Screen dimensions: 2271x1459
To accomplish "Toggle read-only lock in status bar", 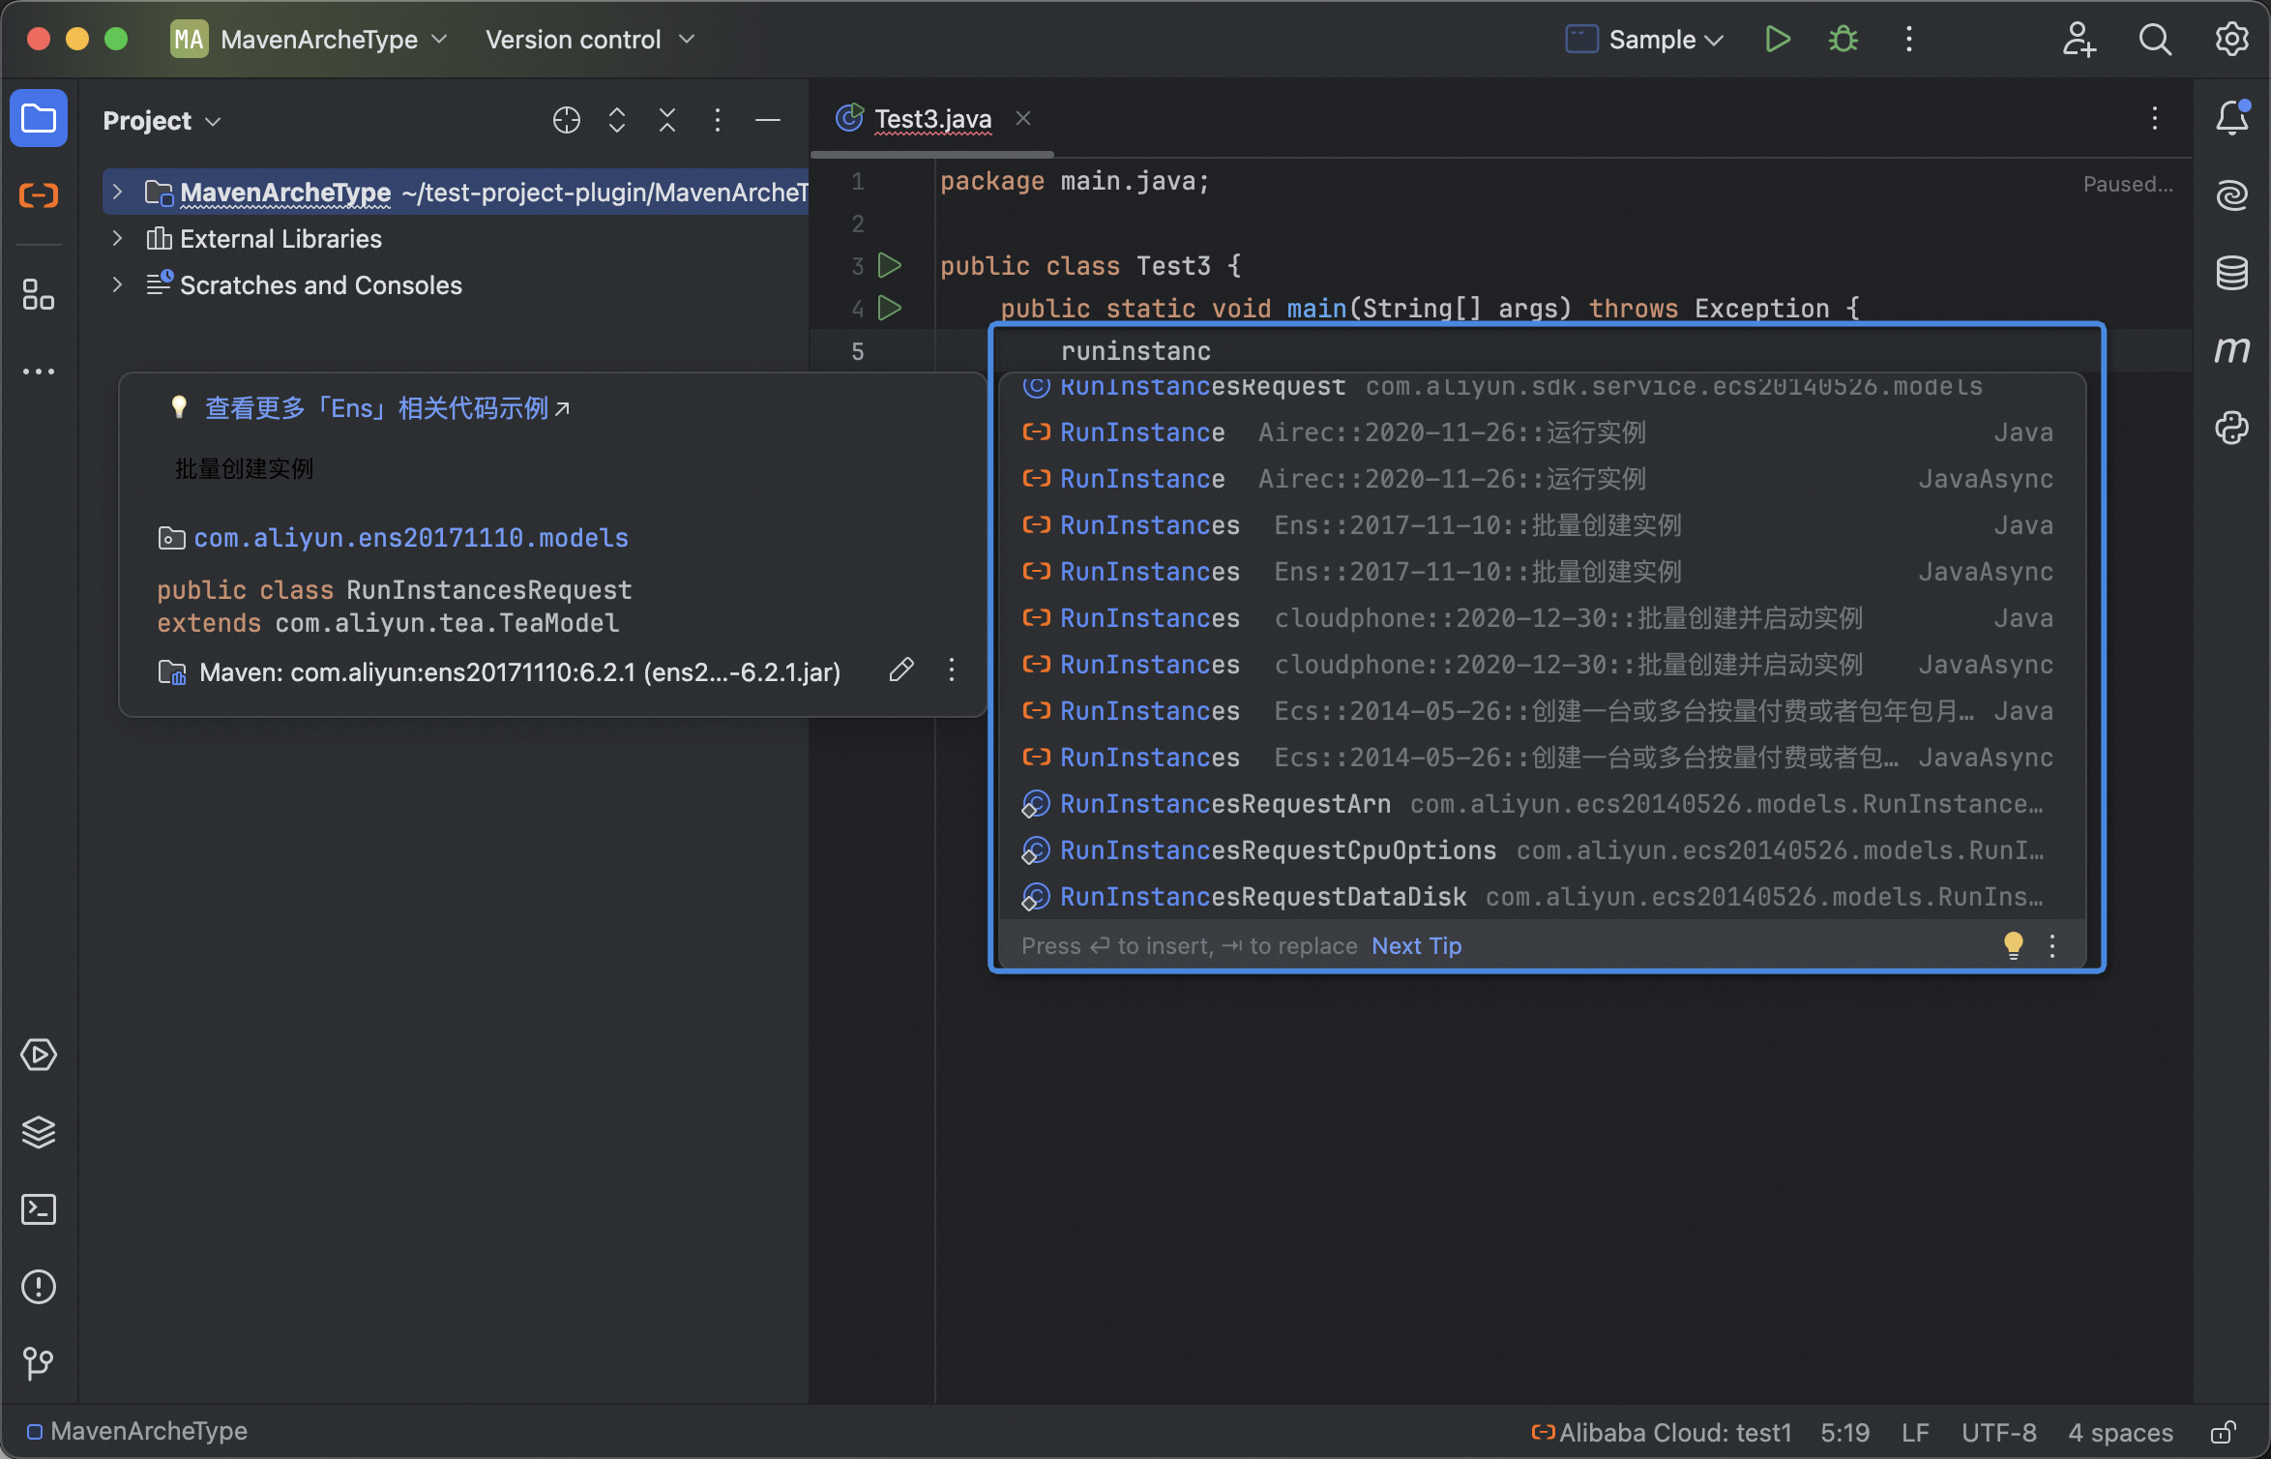I will pos(2223,1432).
